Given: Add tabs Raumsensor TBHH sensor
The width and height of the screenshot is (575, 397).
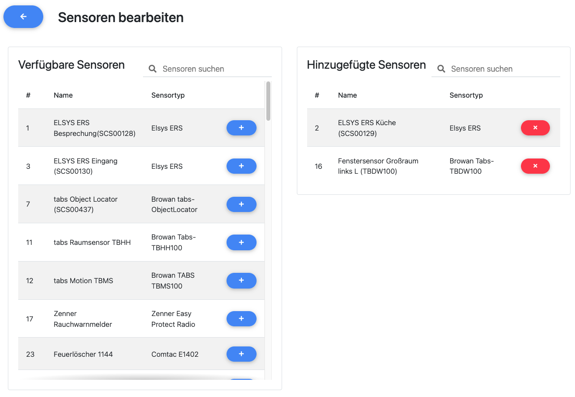Looking at the screenshot, I should pyautogui.click(x=241, y=242).
